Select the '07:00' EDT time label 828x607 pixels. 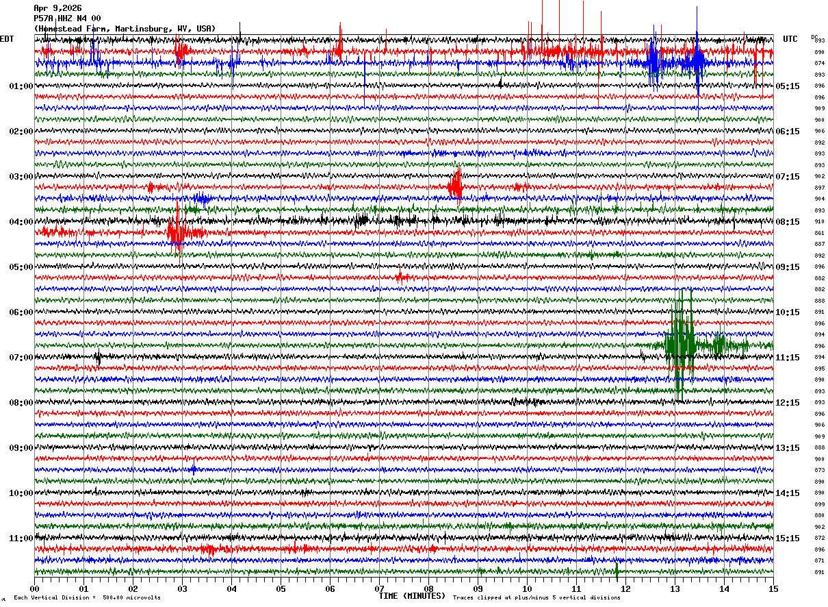coord(21,358)
